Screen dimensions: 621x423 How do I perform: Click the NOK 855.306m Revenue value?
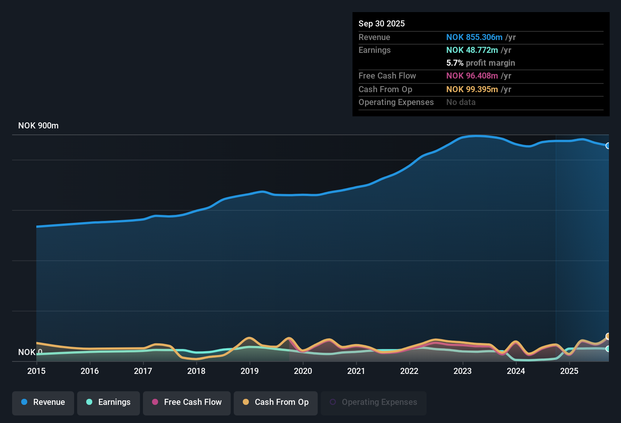click(474, 37)
